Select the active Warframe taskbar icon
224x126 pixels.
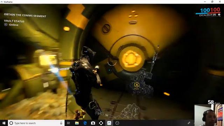(x=109, y=123)
